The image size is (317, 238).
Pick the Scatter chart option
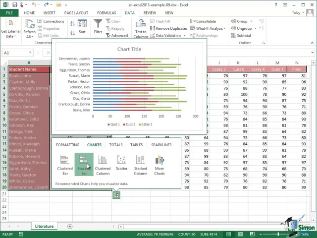click(x=121, y=164)
